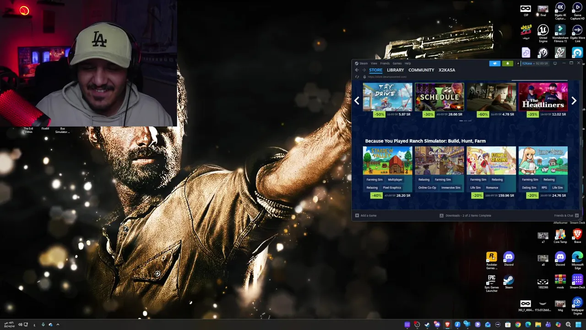Open Elgato 4K Capture desktop shortcut
Image resolution: width=586 pixels, height=330 pixels.
[x=560, y=11]
